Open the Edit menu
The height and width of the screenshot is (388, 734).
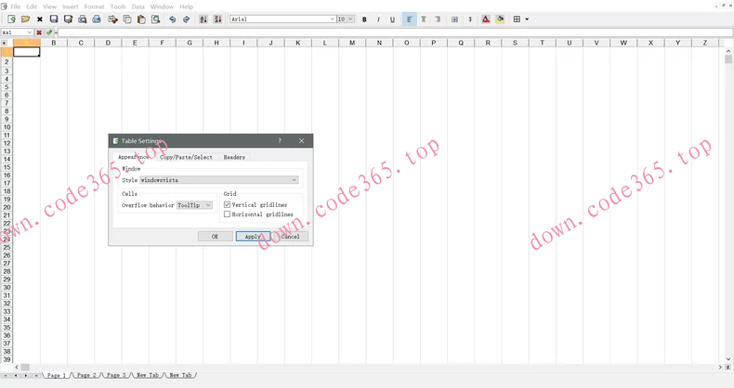(32, 6)
